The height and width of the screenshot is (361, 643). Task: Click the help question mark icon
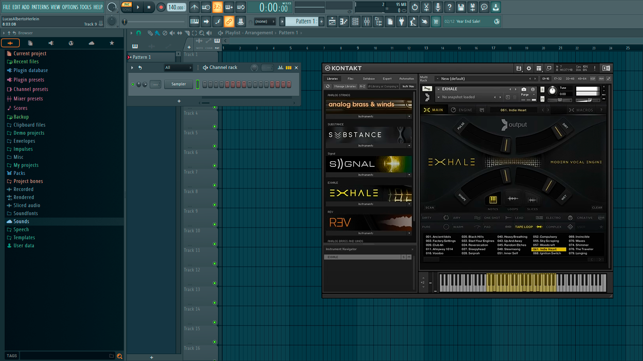click(x=450, y=7)
